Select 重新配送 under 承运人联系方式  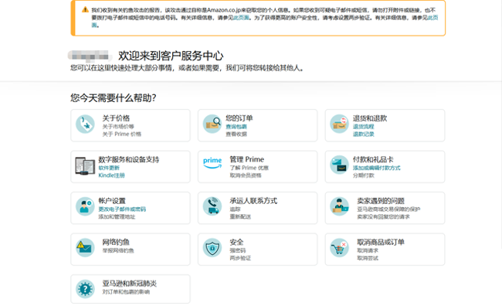240,217
